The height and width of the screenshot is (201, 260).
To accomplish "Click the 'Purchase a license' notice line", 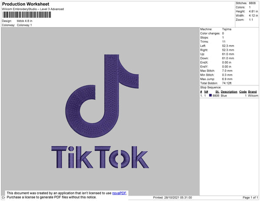I will [52, 197].
